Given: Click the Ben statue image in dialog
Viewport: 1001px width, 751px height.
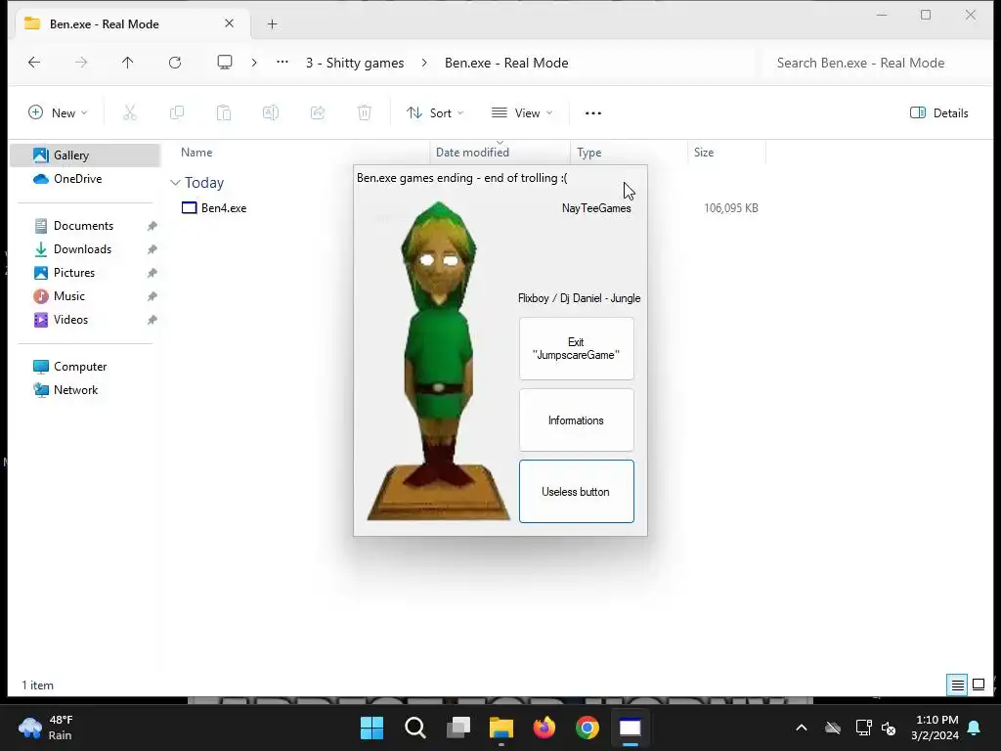Looking at the screenshot, I should 439,361.
